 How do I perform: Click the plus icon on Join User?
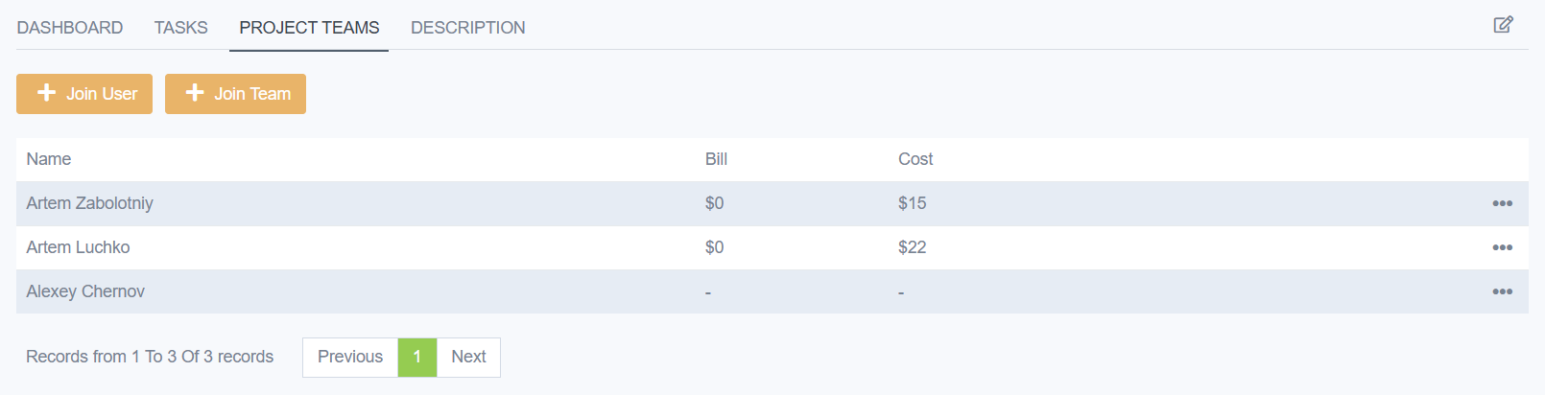(x=46, y=93)
